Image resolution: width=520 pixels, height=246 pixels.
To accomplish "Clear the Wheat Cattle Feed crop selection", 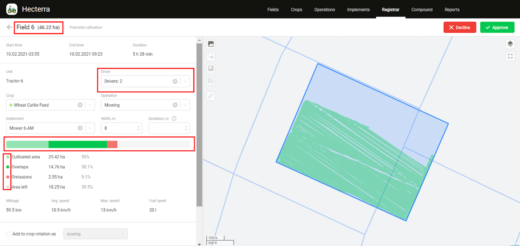I will 80,105.
